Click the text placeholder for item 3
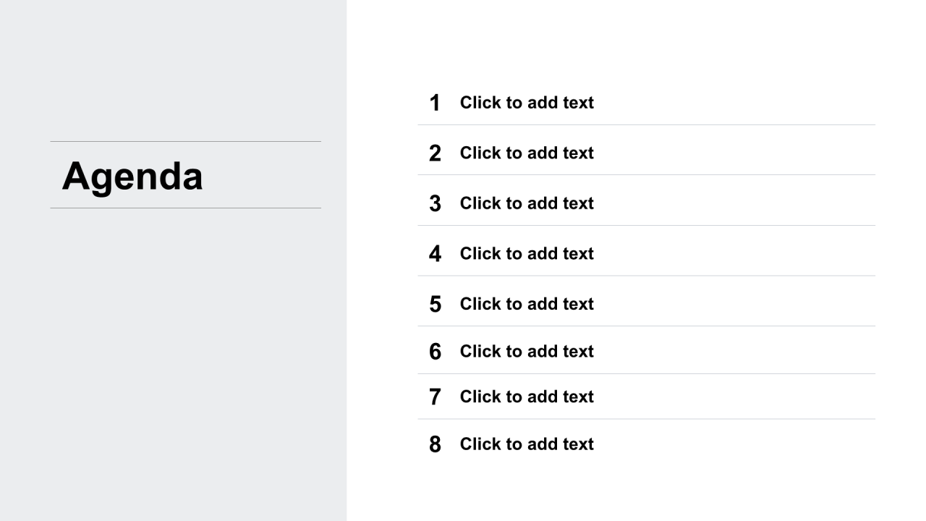The image size is (926, 521). tap(527, 203)
